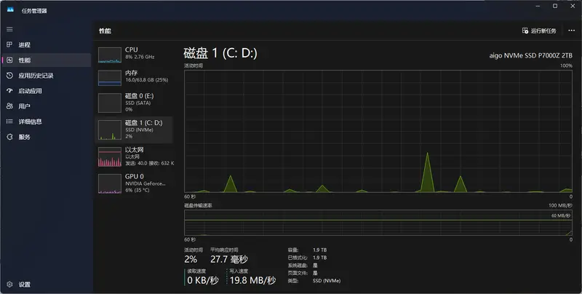The height and width of the screenshot is (294, 582).
Task: Click the 60 MB/秒 scale marker
Action: click(561, 215)
